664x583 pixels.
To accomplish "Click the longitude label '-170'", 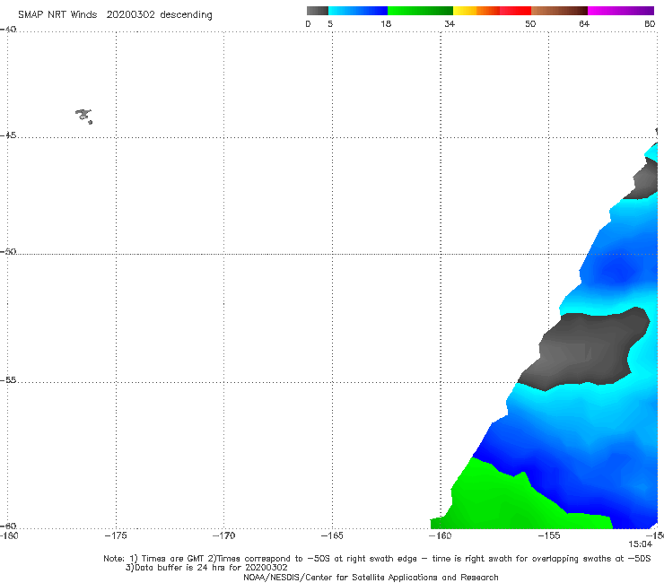I will click(x=223, y=535).
